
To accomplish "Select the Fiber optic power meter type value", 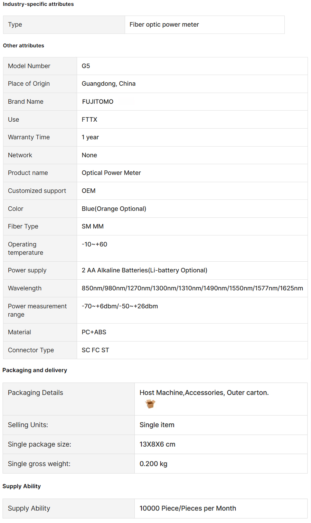I will (x=164, y=25).
